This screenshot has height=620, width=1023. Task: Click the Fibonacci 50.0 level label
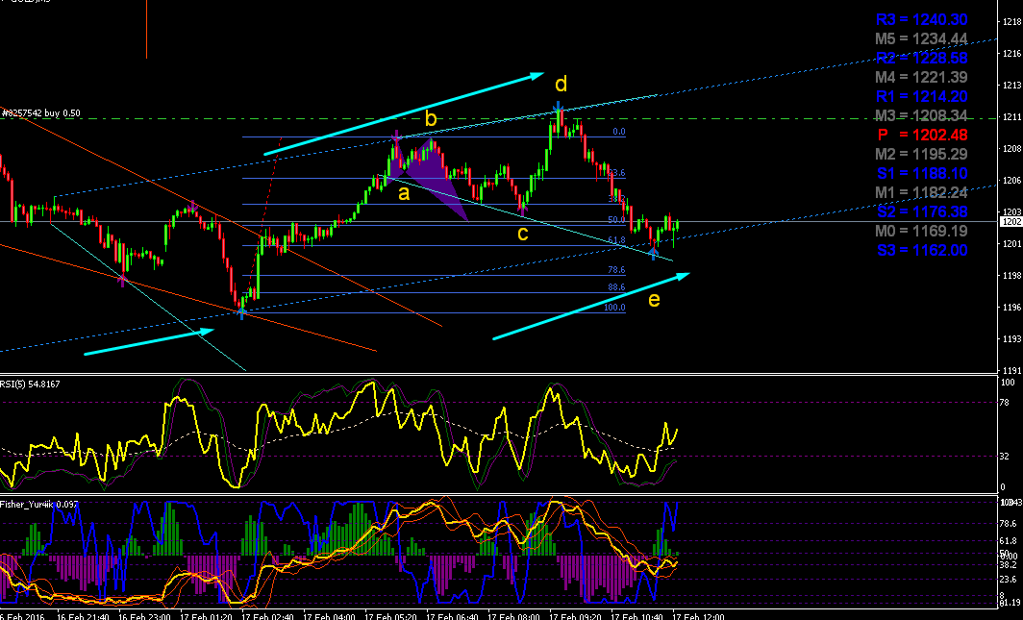616,220
